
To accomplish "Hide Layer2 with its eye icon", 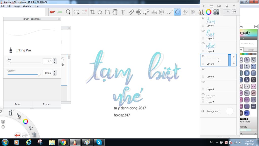I will click(x=203, y=31).
